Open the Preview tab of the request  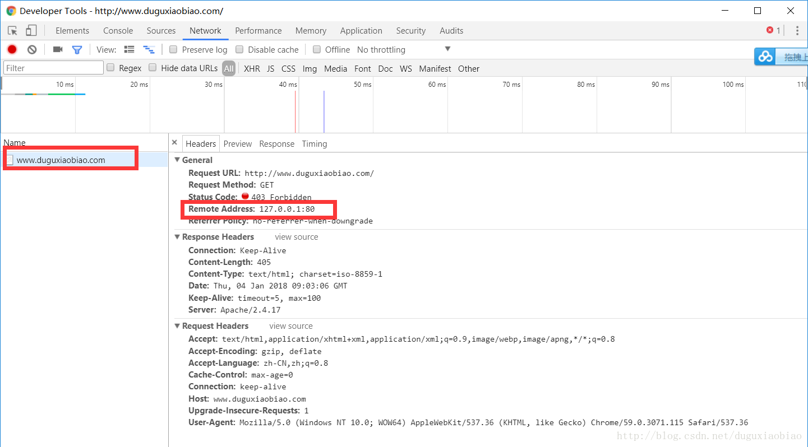point(238,144)
